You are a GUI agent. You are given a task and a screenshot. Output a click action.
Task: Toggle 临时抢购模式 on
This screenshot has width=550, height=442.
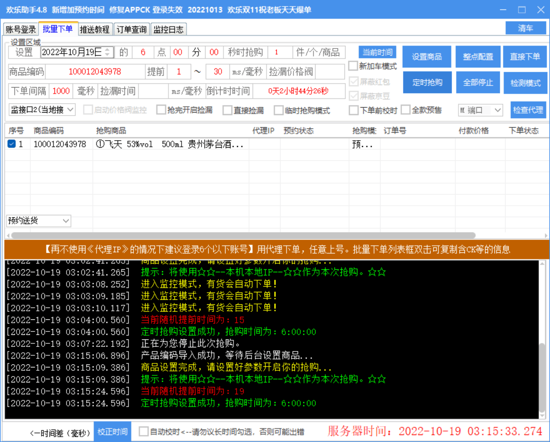click(278, 110)
